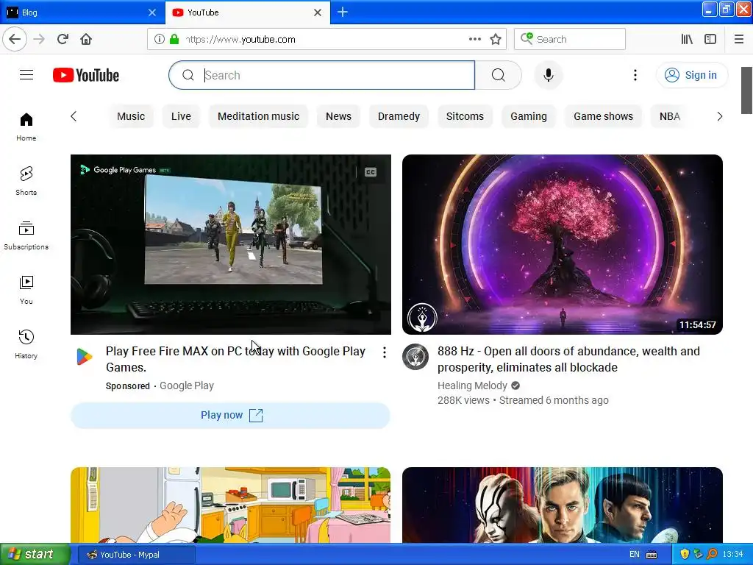
Task: Open page actions ellipsis in address bar
Action: coord(474,39)
